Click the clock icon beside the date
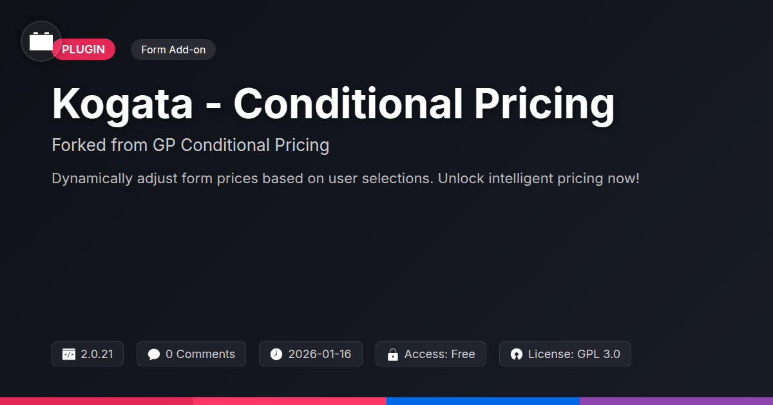Screen dimensions: 773x405 pos(276,354)
